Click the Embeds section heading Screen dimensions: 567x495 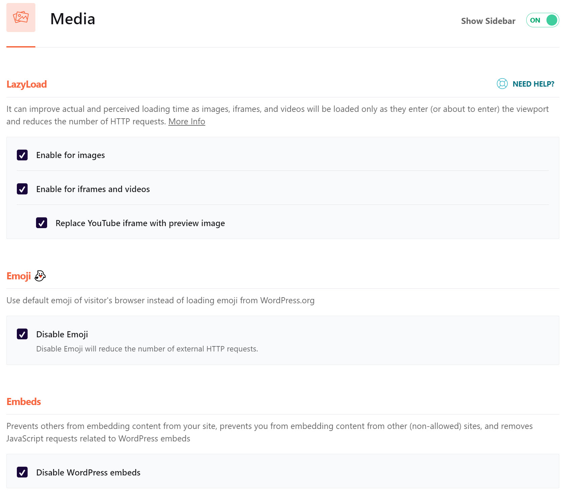pyautogui.click(x=24, y=402)
